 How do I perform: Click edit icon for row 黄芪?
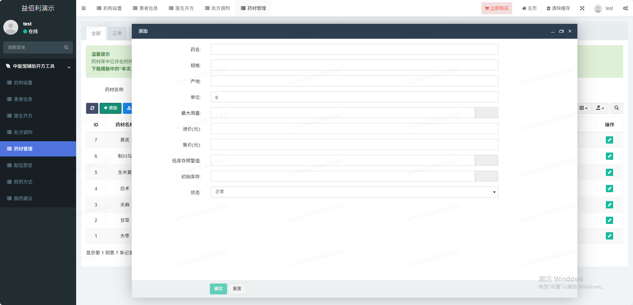click(x=609, y=140)
